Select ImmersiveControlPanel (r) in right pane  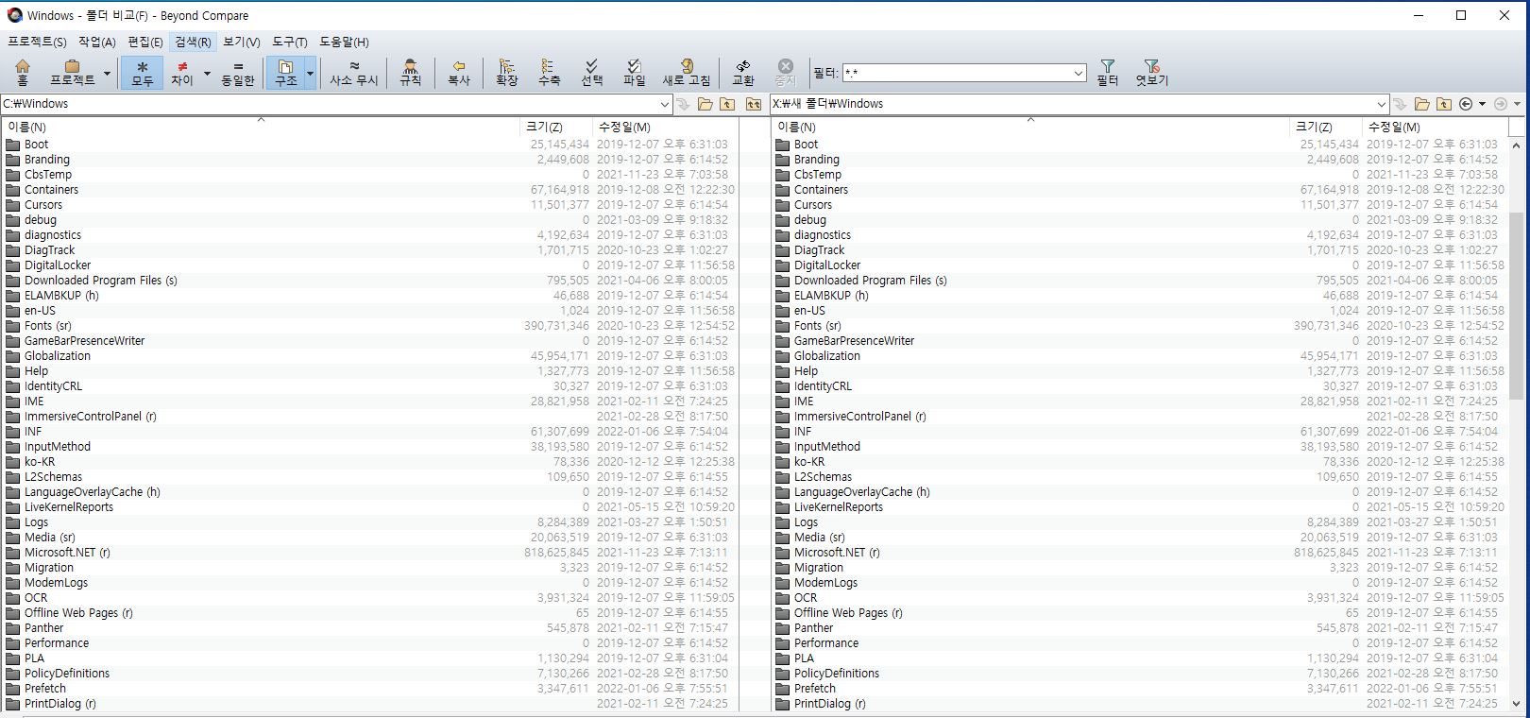(x=859, y=417)
